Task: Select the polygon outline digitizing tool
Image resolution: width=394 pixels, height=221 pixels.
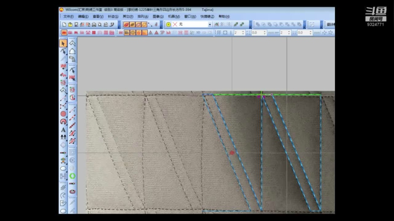Action: pyautogui.click(x=63, y=90)
